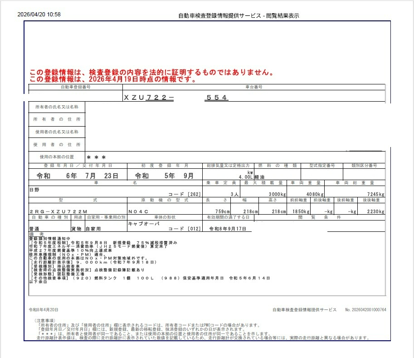The image size is (414, 358).
Task: Click max load 3000kg
Action: click(x=278, y=194)
